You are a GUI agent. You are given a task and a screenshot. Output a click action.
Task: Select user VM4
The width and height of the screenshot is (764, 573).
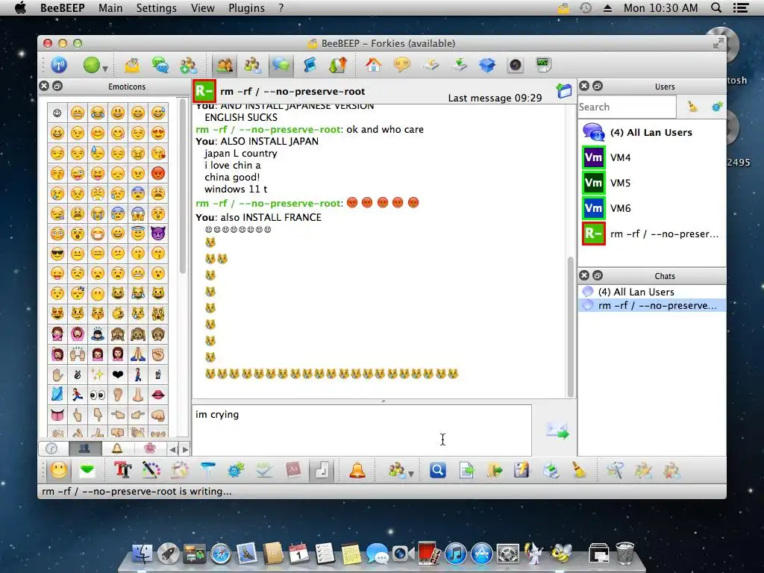point(652,157)
